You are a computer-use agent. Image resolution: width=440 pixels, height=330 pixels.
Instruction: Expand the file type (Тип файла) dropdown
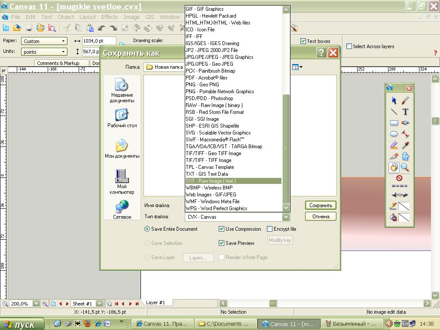pyautogui.click(x=286, y=217)
